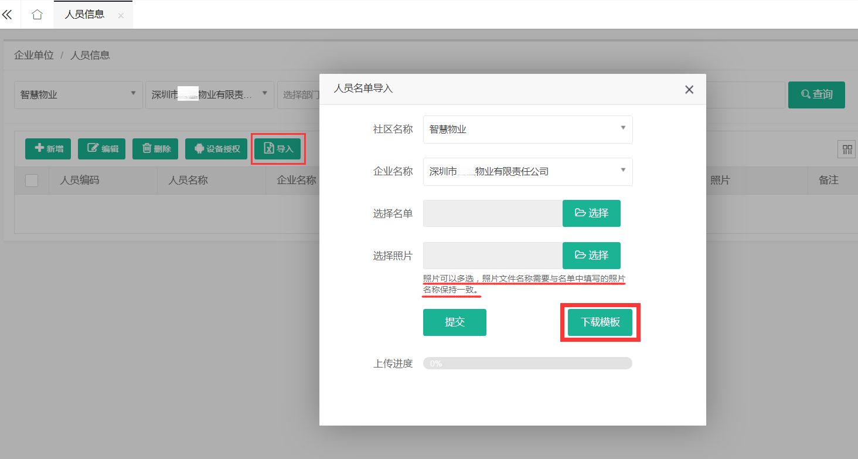Click the 删除 delete button
Image resolution: width=858 pixels, height=459 pixels.
point(155,149)
